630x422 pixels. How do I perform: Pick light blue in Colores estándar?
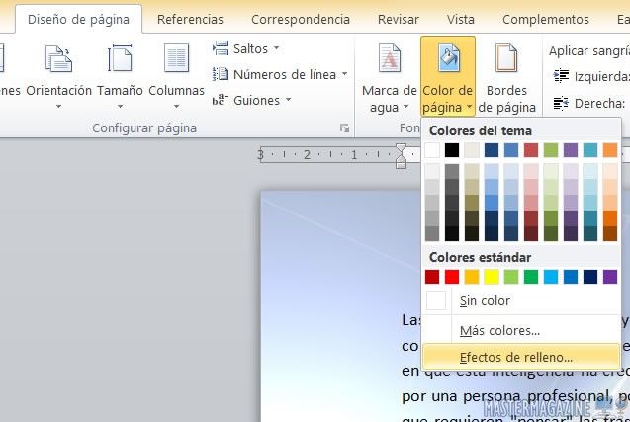551,277
